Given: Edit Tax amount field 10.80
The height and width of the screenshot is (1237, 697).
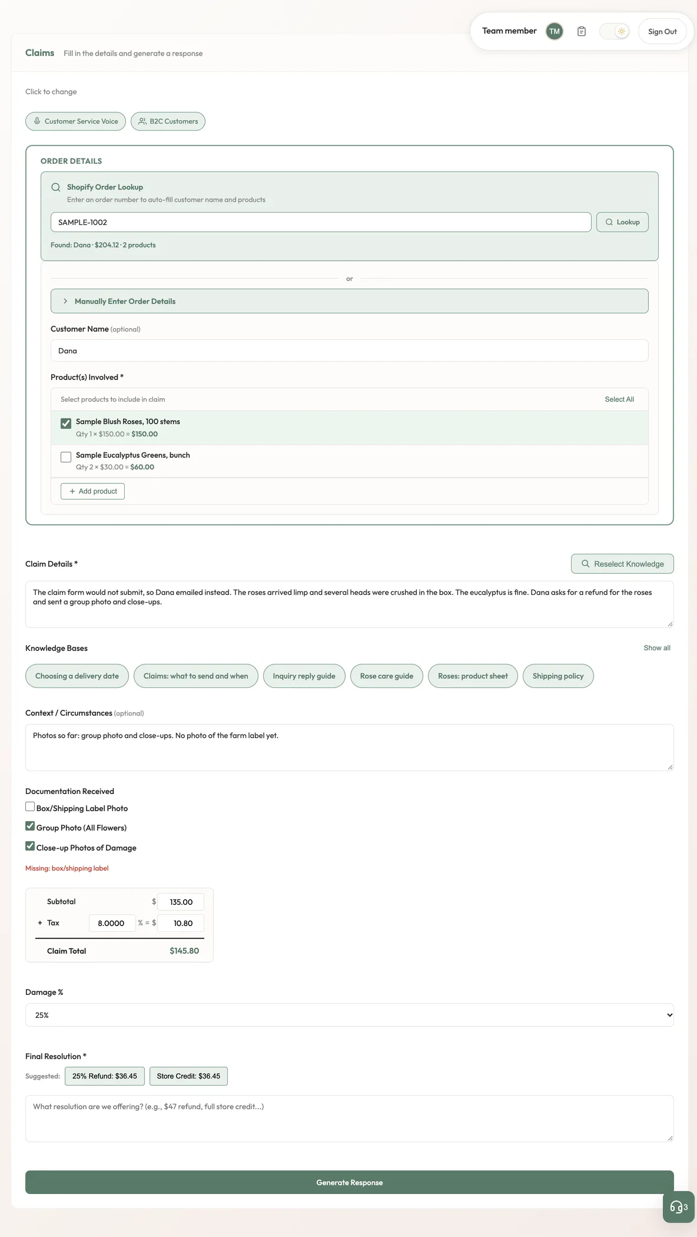Looking at the screenshot, I should click(x=181, y=923).
